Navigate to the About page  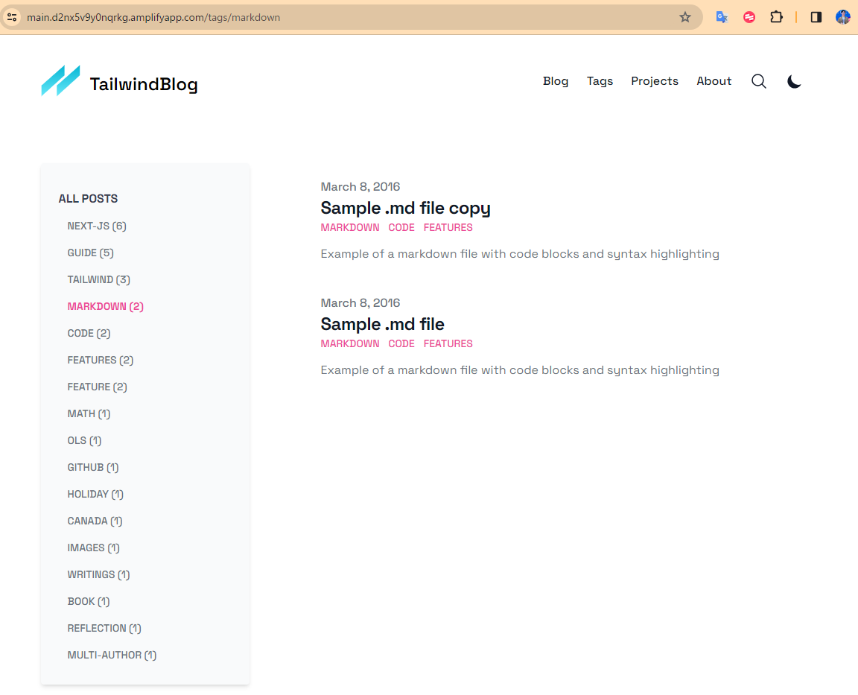tap(714, 81)
